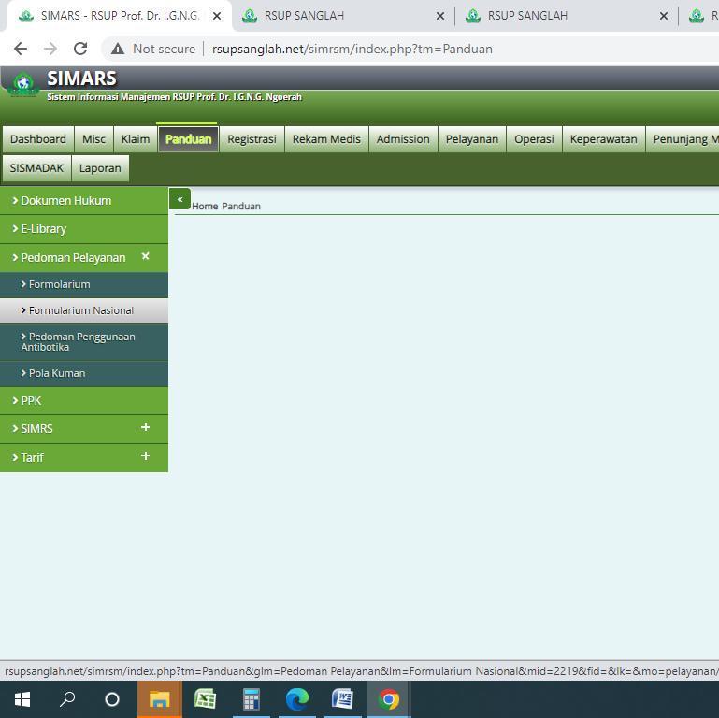Screen dimensions: 719x718
Task: Click Home breadcrumb link
Action: 205,207
